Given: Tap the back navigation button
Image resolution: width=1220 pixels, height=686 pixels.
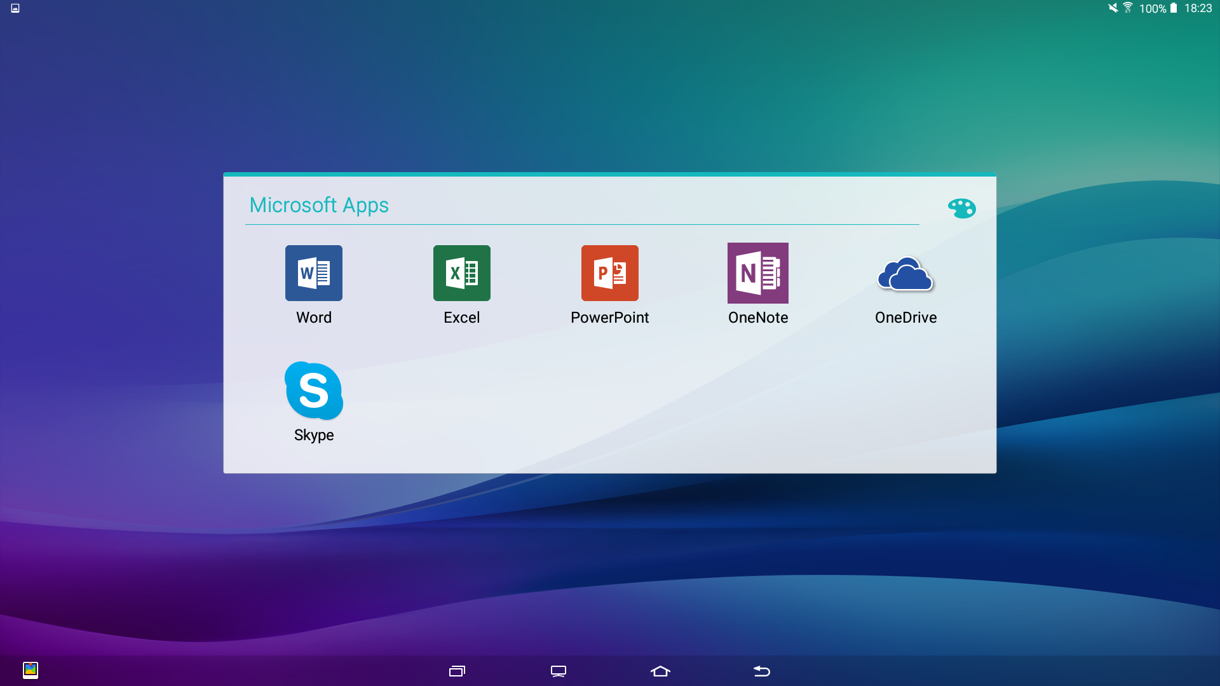Looking at the screenshot, I should [762, 671].
